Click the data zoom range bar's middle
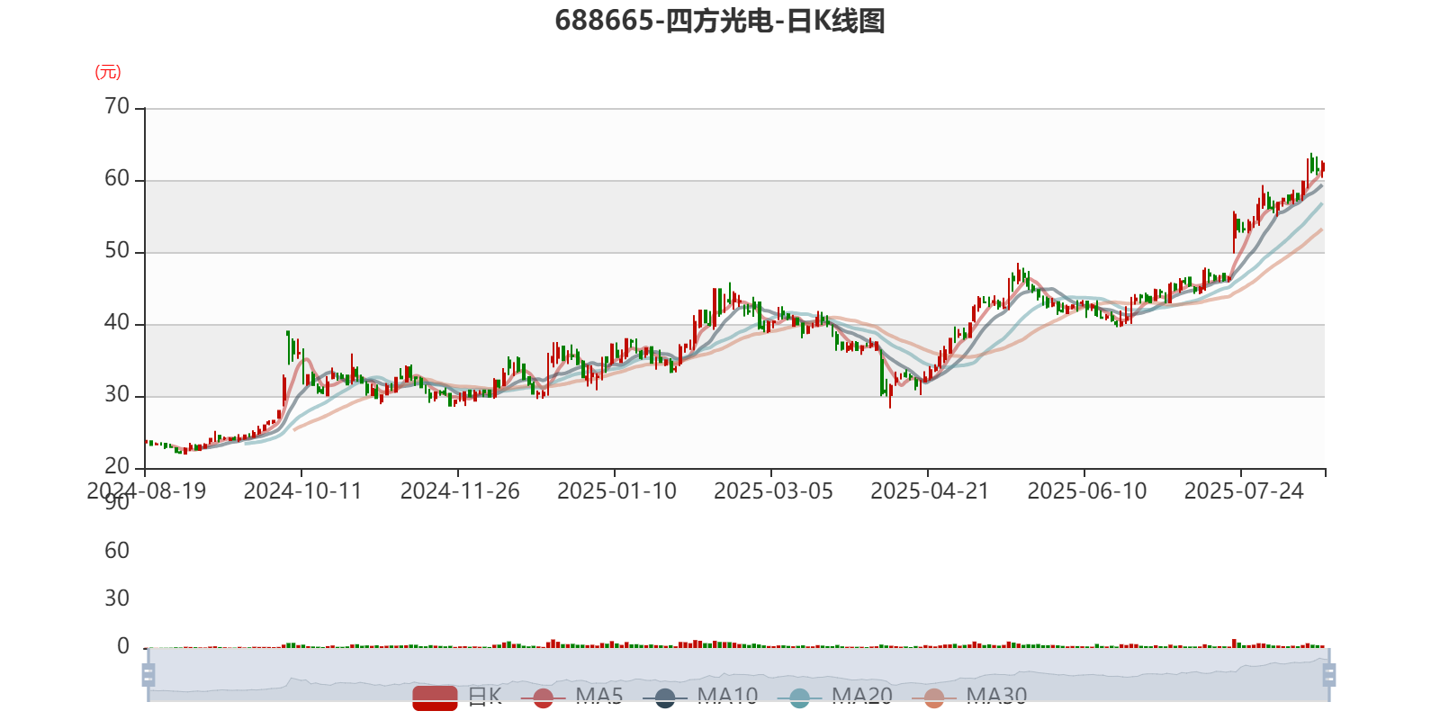The height and width of the screenshot is (720, 1440). (x=738, y=674)
